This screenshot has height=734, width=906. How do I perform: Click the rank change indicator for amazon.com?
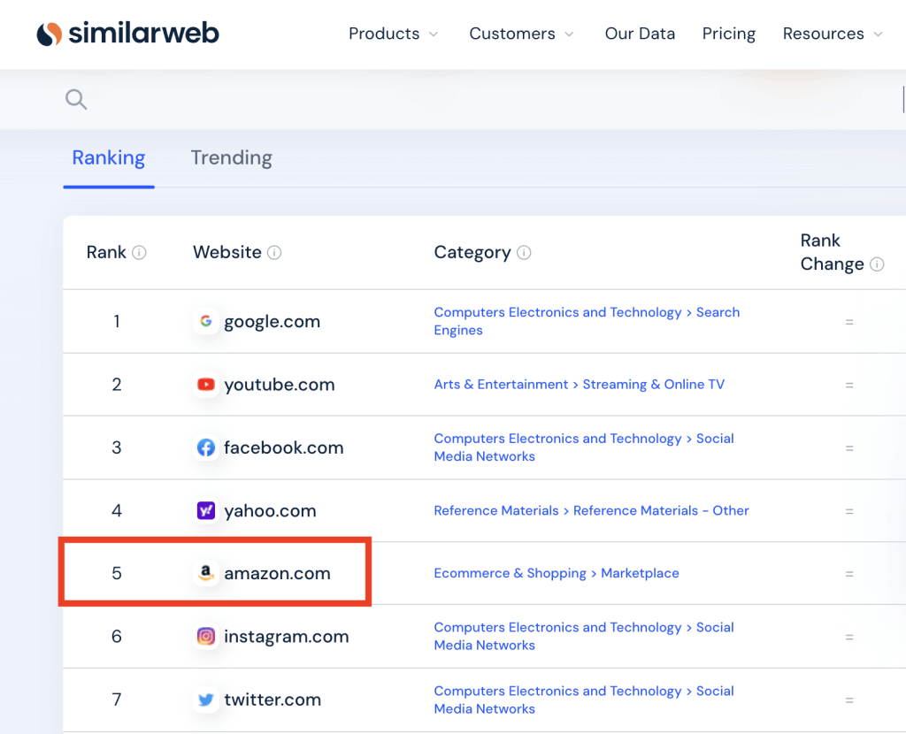849,573
